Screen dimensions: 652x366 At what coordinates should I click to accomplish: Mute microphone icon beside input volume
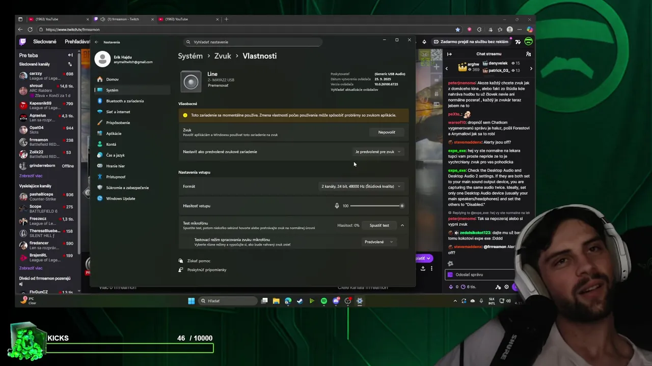coord(337,206)
